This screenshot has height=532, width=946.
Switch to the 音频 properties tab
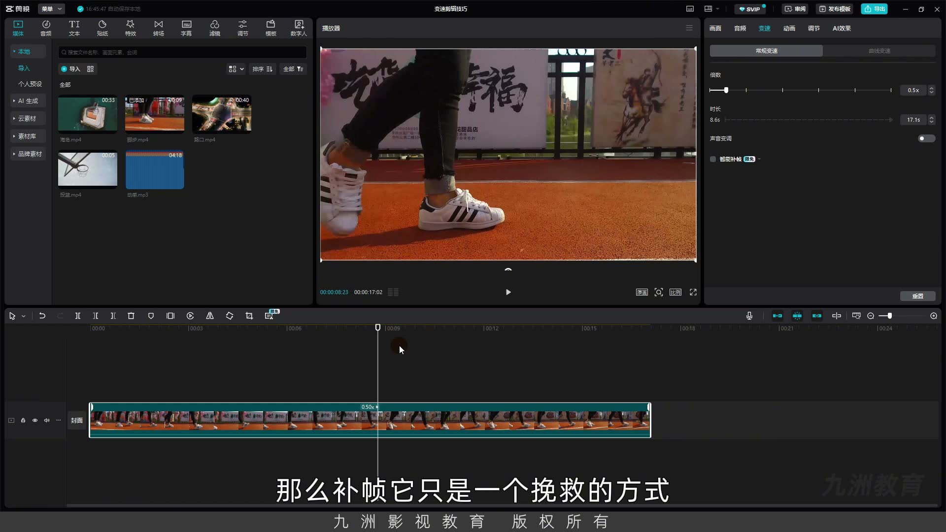pyautogui.click(x=740, y=28)
